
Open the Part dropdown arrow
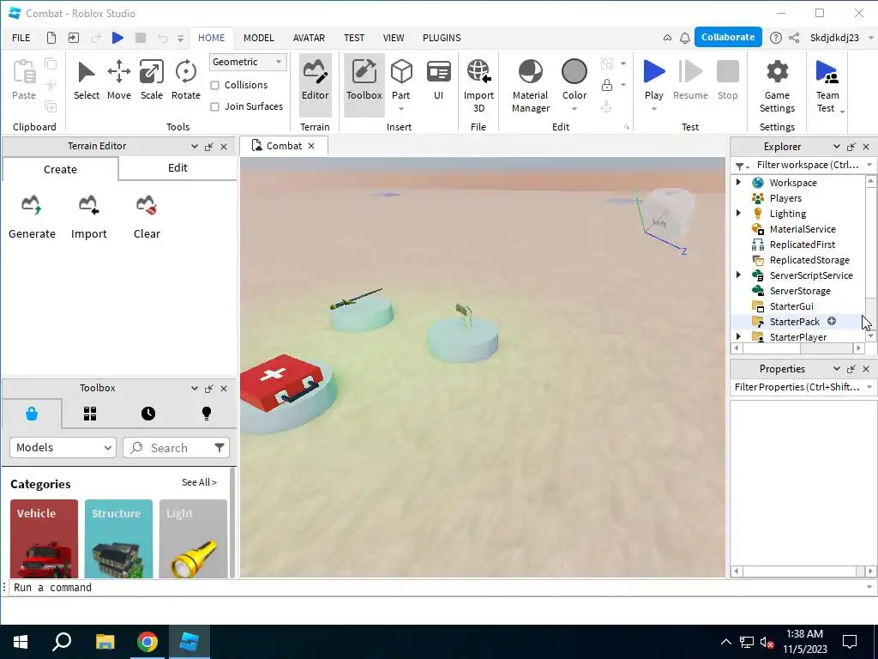point(401,109)
